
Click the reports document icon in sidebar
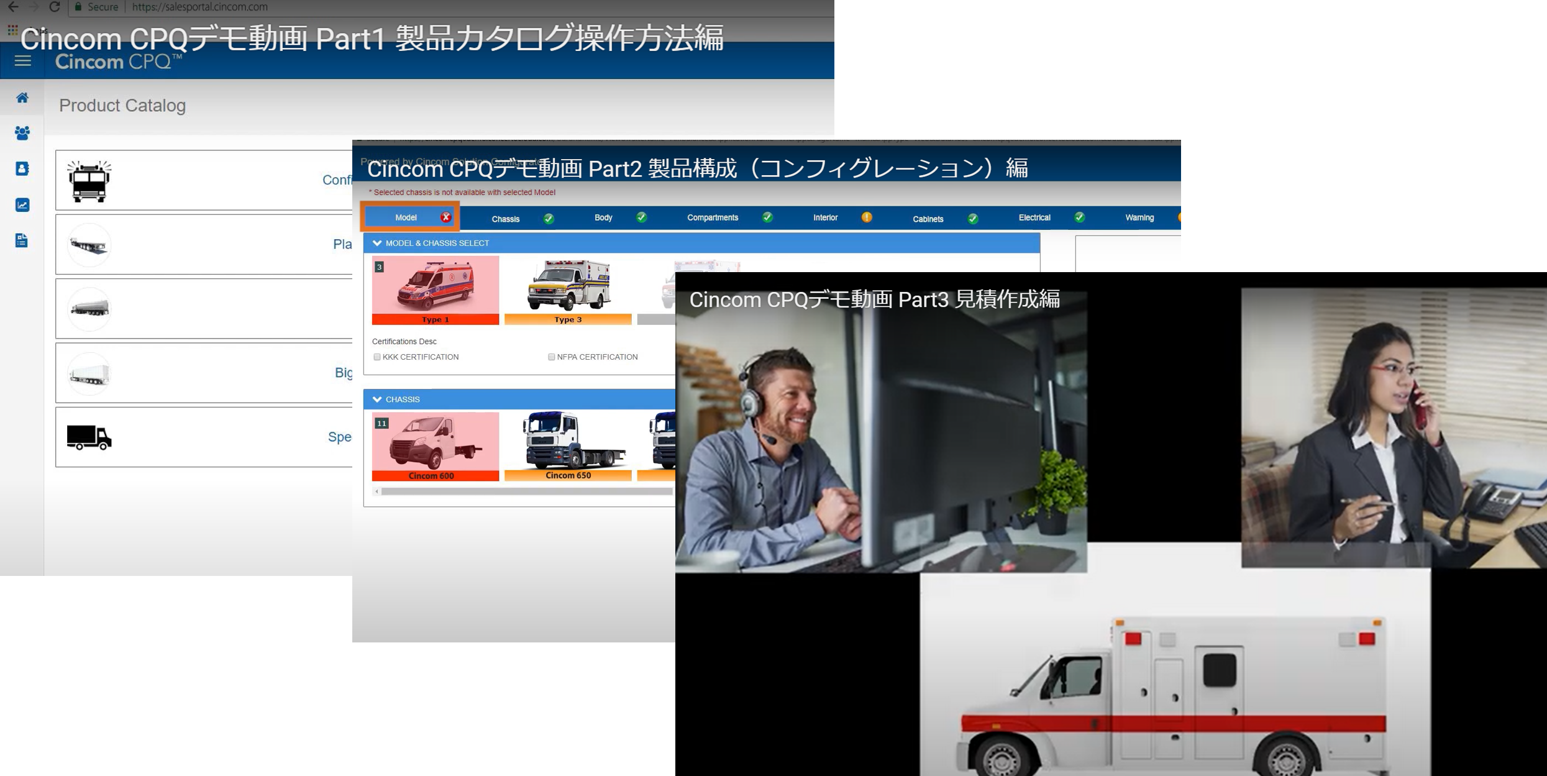point(22,240)
